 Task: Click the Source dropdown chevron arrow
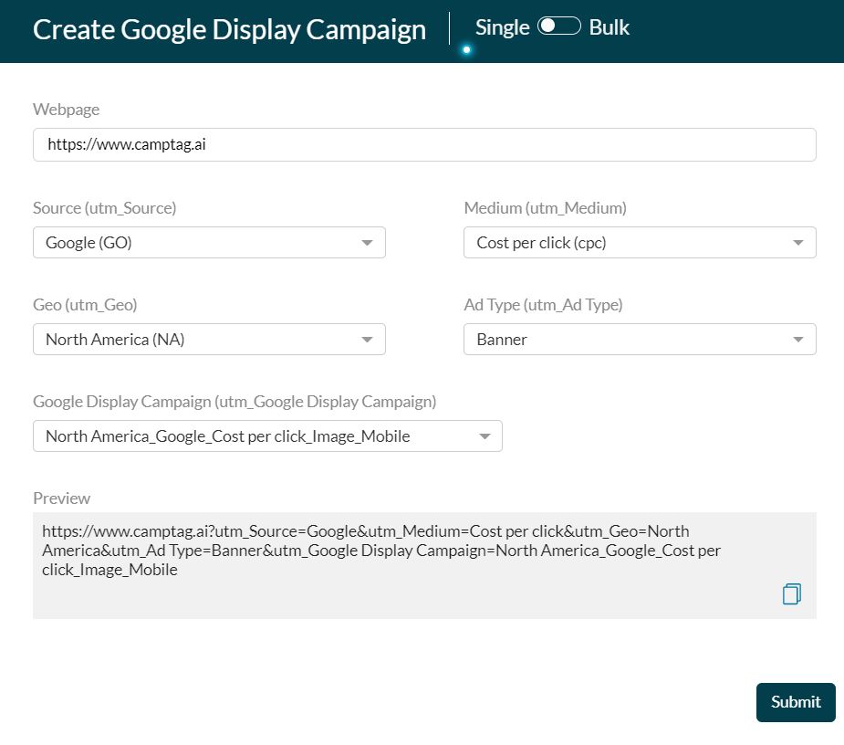pyautogui.click(x=368, y=242)
